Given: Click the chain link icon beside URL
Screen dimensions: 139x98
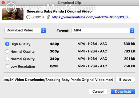Looking at the screenshot, I should click(x=48, y=17).
